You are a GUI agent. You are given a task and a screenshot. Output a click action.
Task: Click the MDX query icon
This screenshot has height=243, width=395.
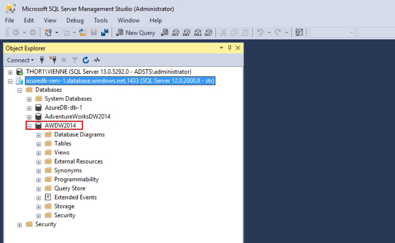coord(176,32)
